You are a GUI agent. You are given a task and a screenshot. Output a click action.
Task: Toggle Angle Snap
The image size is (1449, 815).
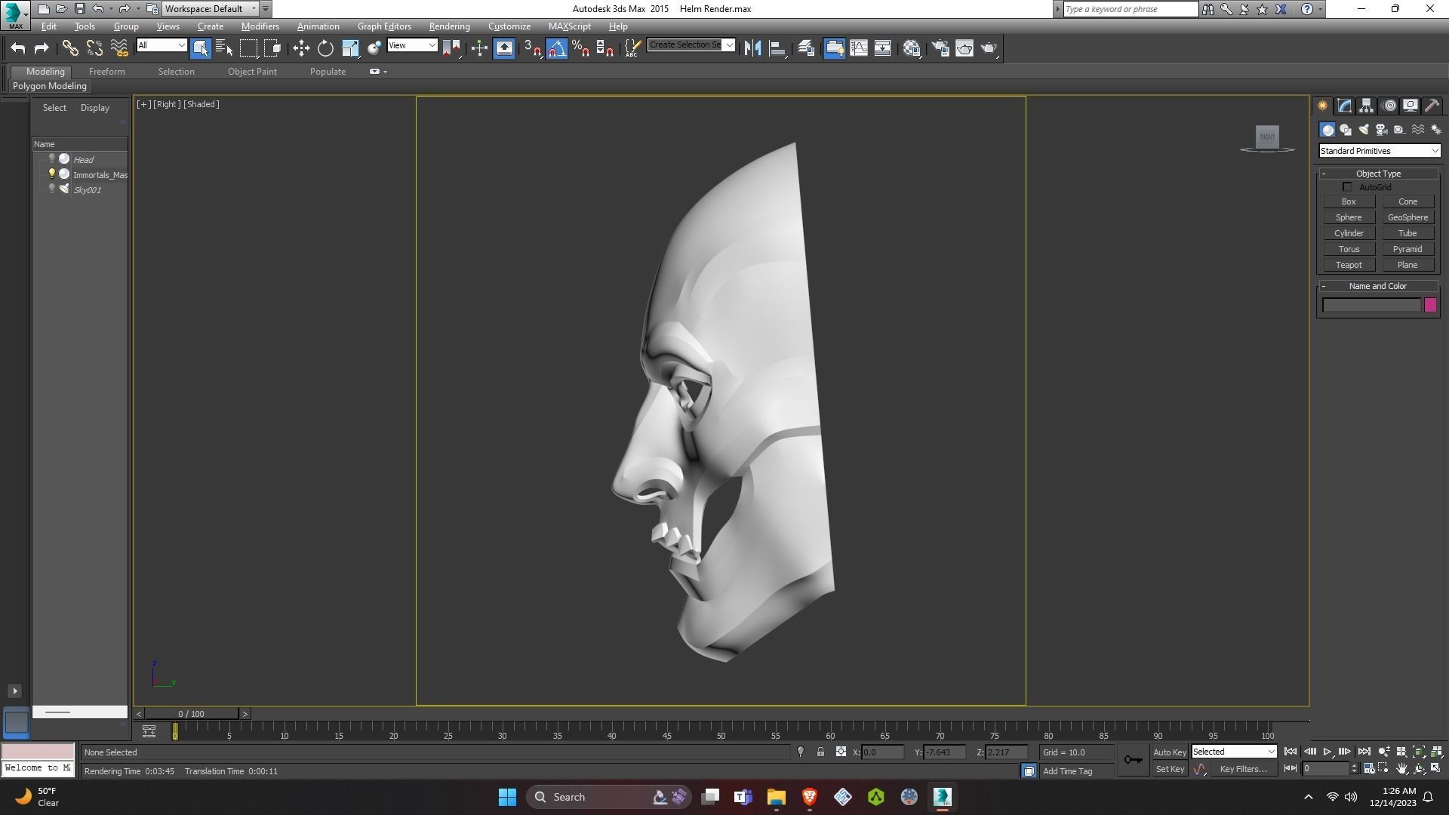click(x=557, y=48)
